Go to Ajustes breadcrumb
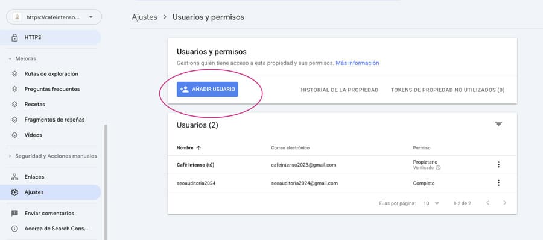 [x=144, y=17]
